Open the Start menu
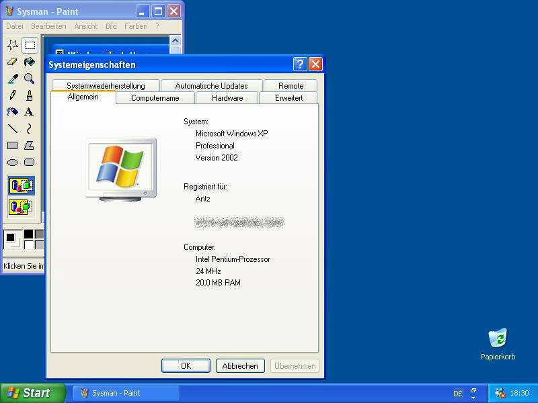This screenshot has height=403, width=538. (32, 393)
